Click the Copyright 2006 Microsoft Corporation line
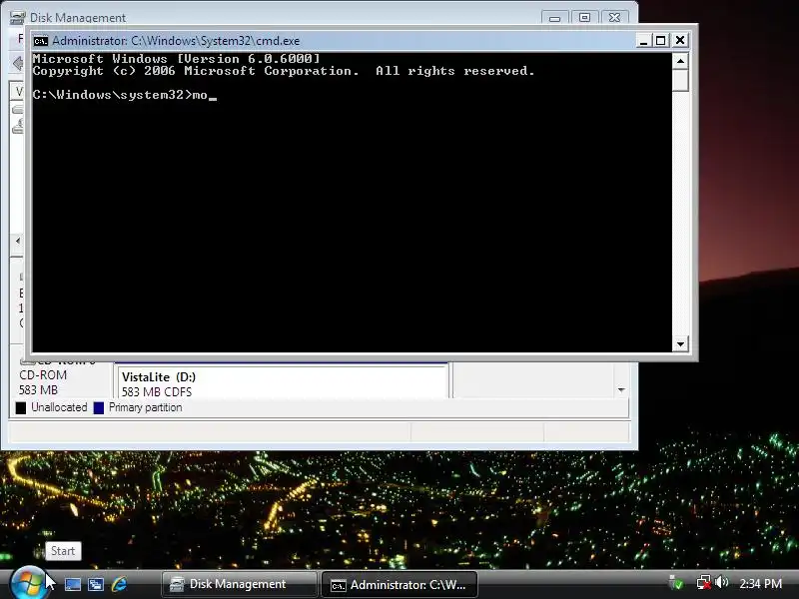799x599 pixels. click(284, 71)
